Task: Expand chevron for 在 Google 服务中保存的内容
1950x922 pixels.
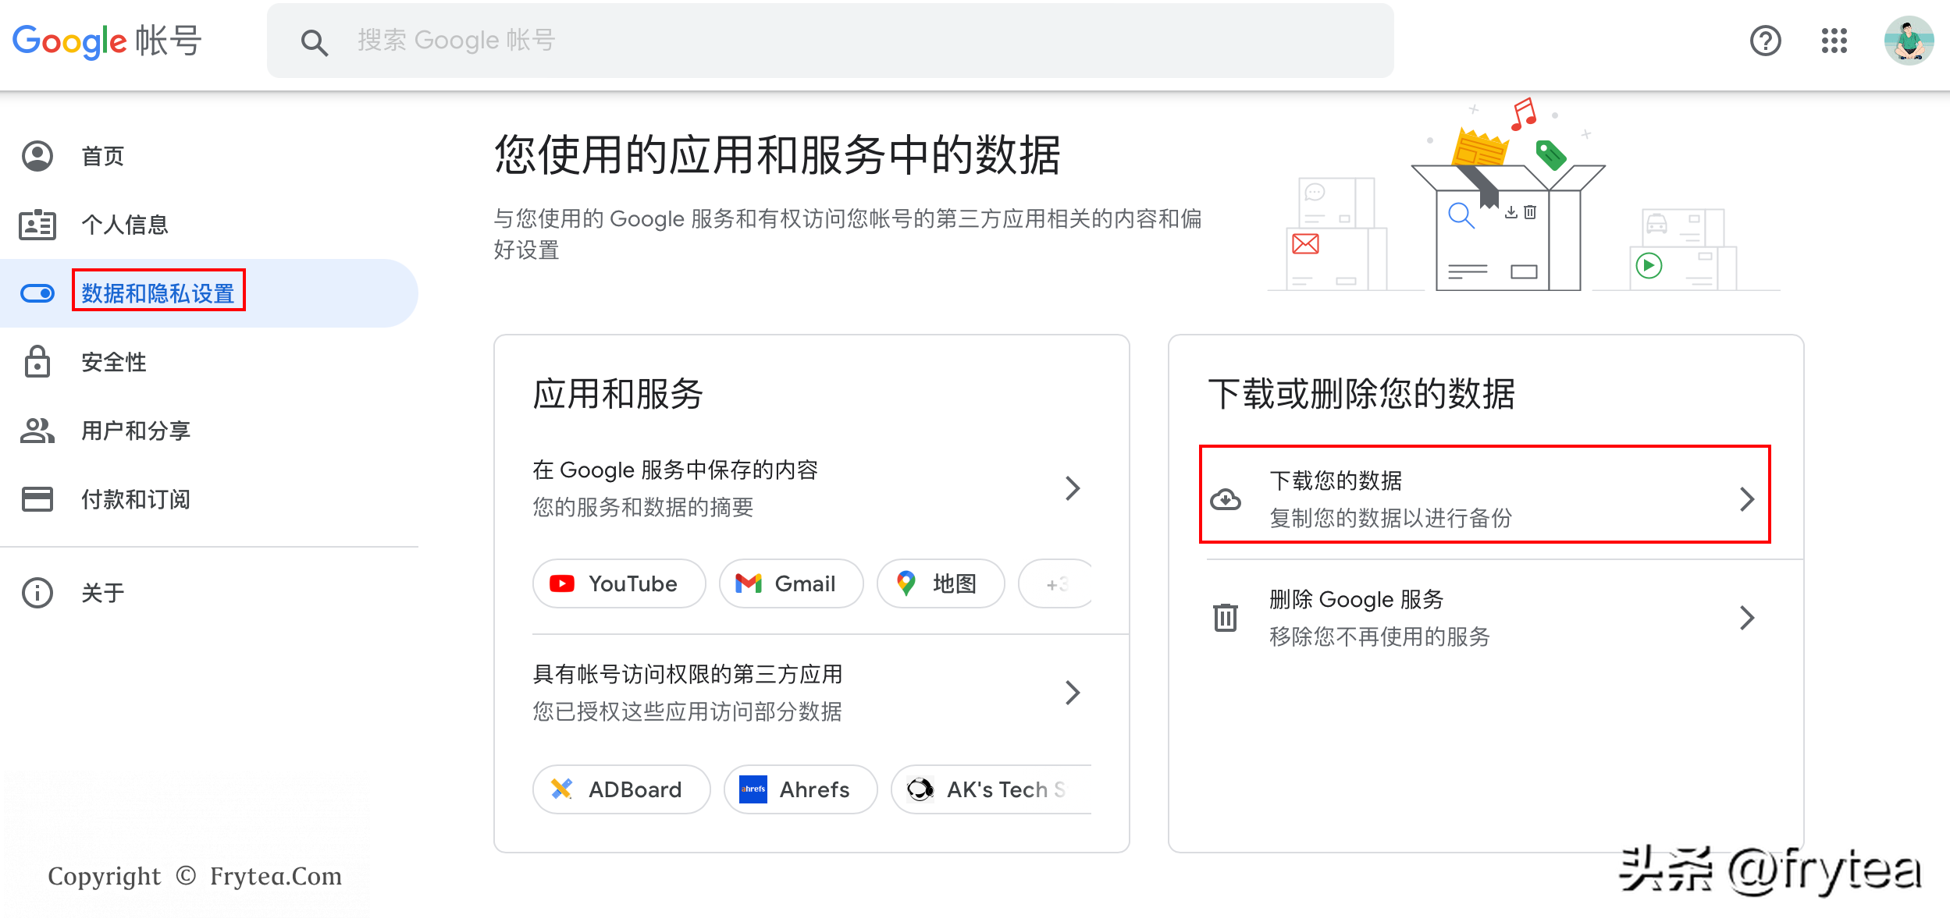Action: (x=1073, y=488)
